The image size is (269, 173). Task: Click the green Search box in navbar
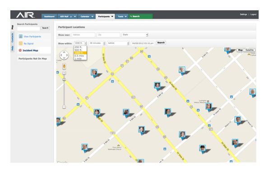(140, 16)
